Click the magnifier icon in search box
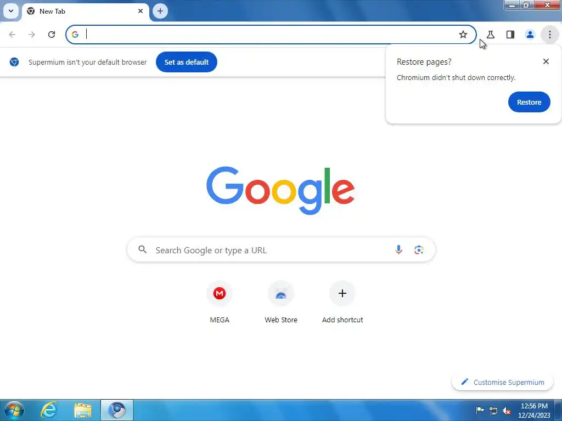 (x=143, y=249)
